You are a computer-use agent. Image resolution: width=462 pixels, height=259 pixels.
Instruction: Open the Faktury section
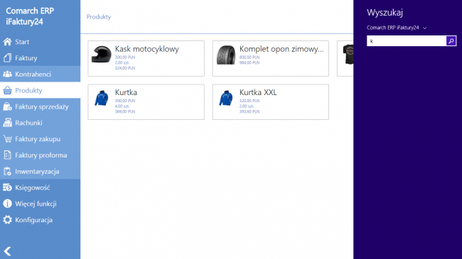40,58
